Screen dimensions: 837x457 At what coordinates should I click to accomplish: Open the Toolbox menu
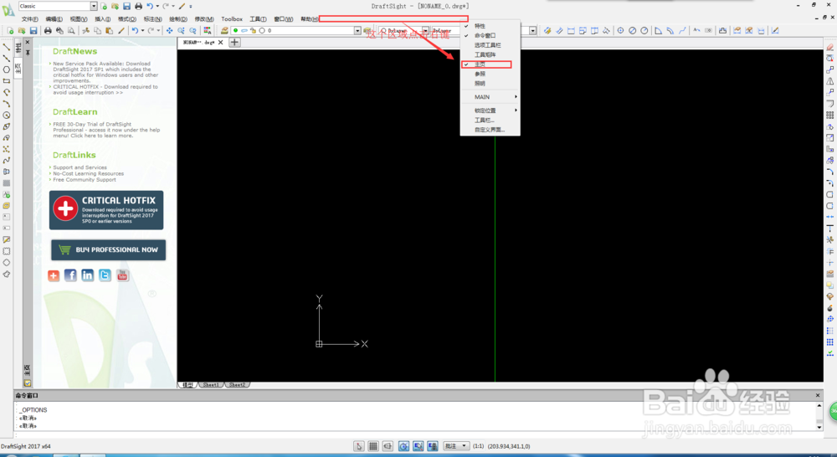232,18
